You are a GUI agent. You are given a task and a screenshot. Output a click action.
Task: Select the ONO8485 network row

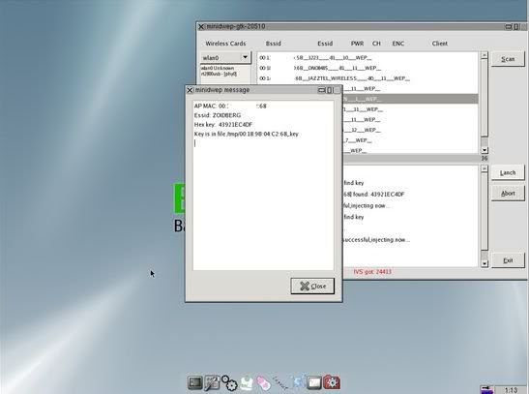[x=367, y=68]
